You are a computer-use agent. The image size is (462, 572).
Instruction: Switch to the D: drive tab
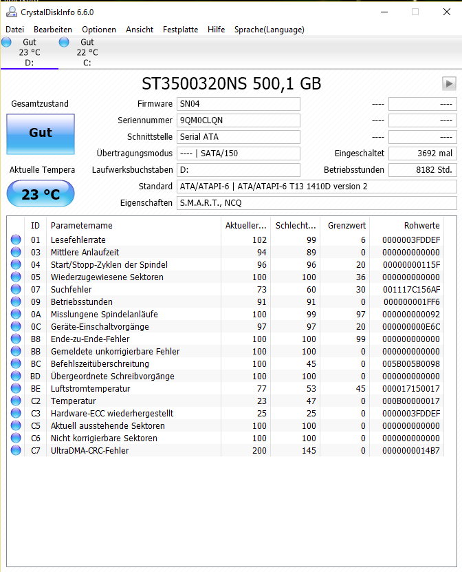tap(29, 52)
